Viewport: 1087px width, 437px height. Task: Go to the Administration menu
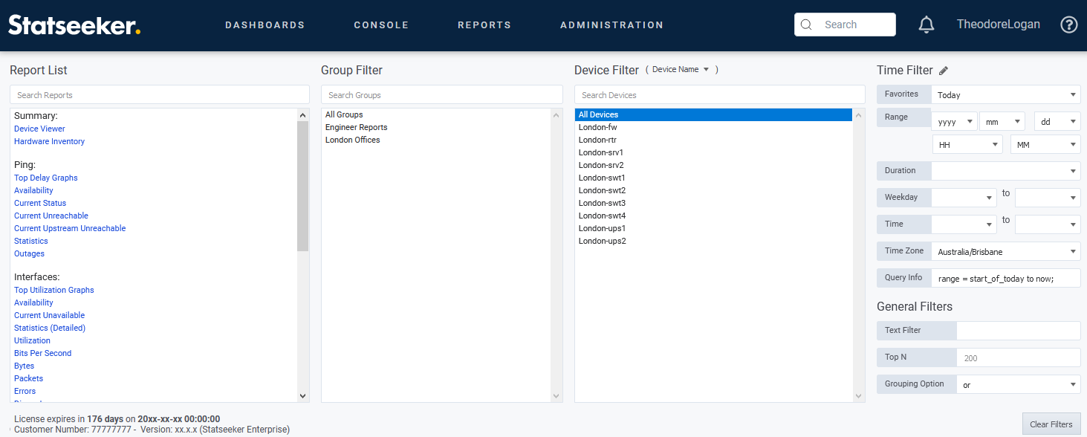[x=611, y=25]
